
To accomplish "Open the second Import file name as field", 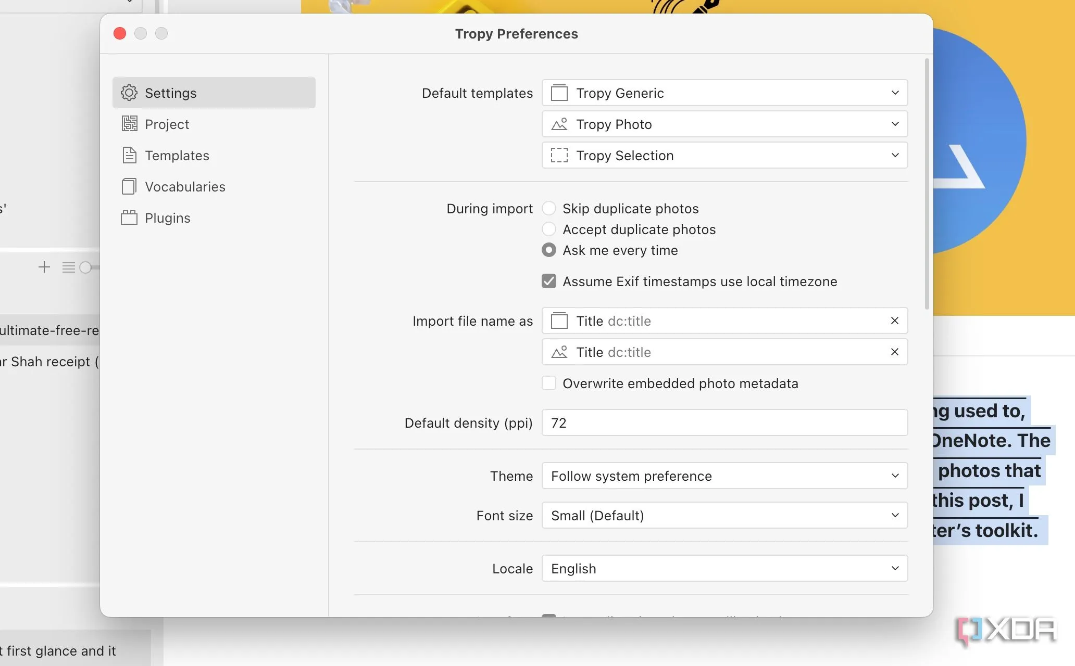I will (x=724, y=352).
